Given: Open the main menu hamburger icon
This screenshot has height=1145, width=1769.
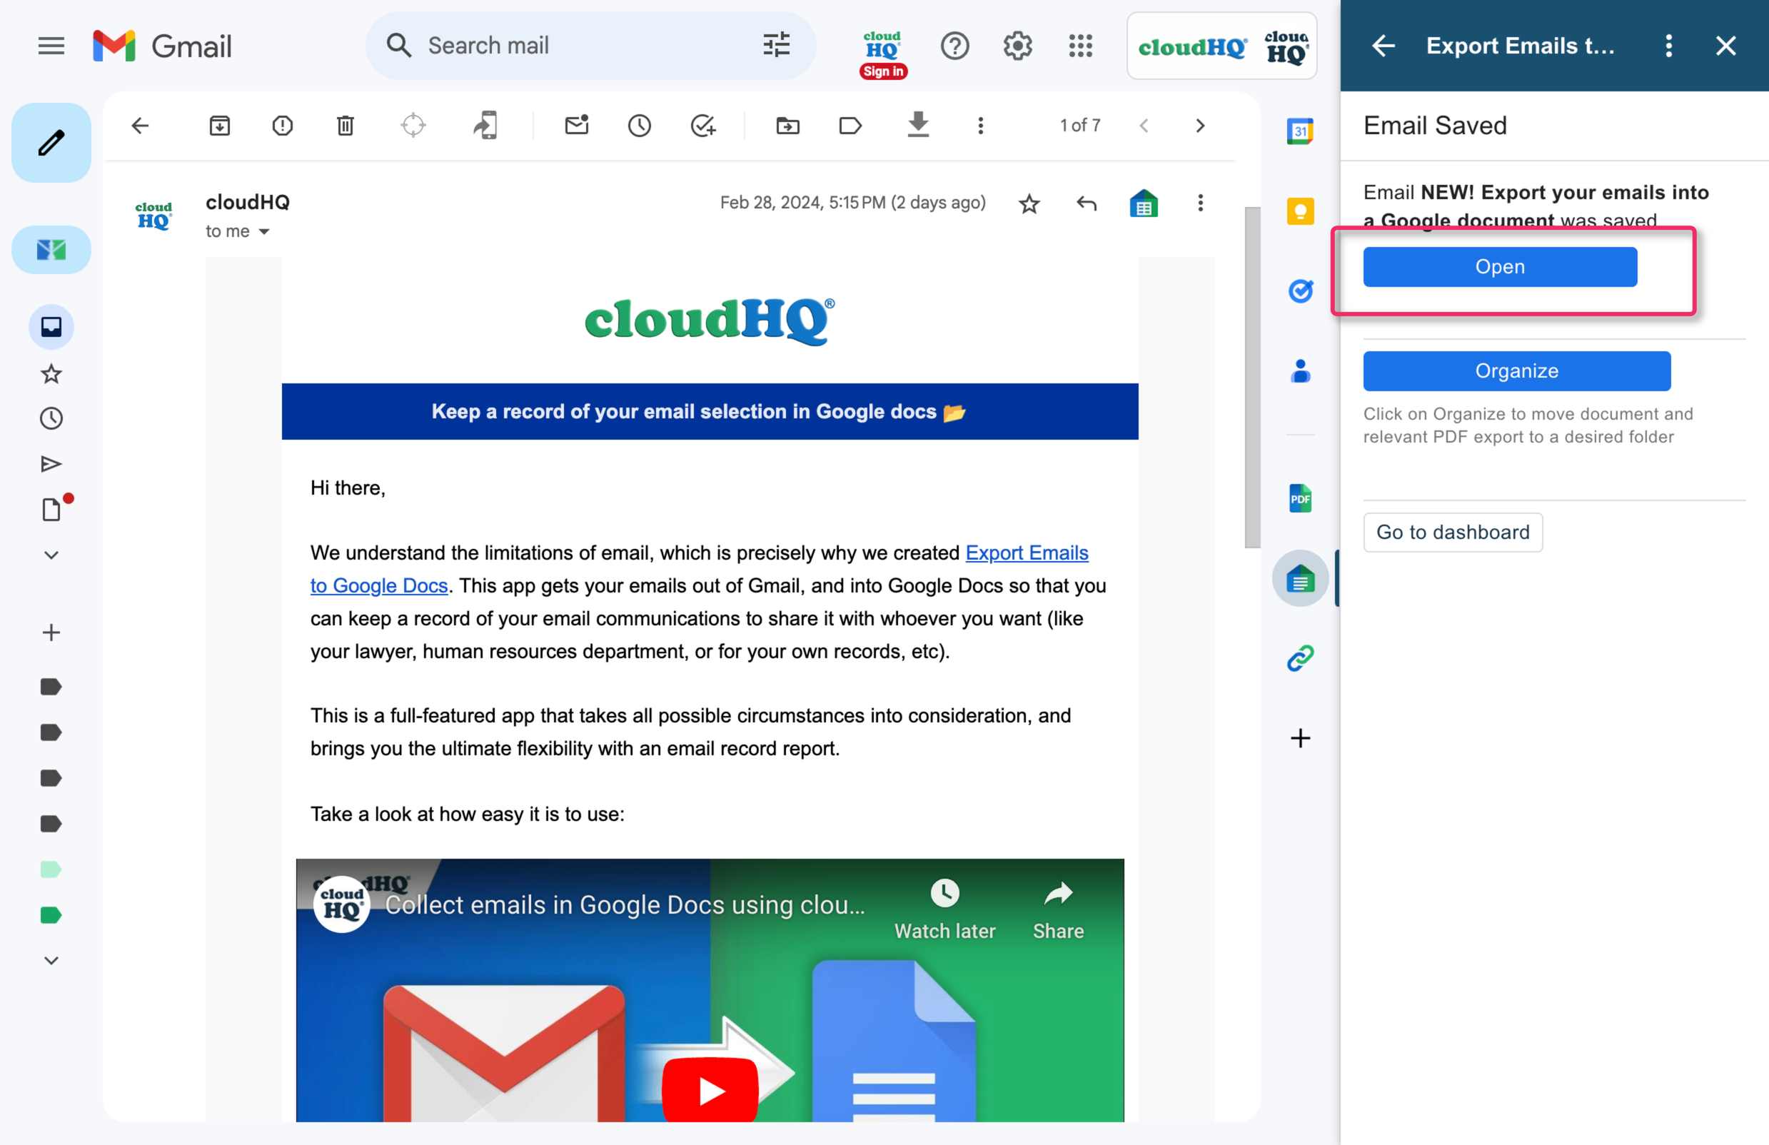Looking at the screenshot, I should click(51, 45).
